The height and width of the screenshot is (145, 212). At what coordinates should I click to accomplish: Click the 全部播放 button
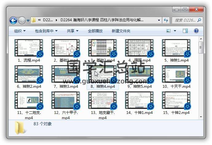coord(95,31)
